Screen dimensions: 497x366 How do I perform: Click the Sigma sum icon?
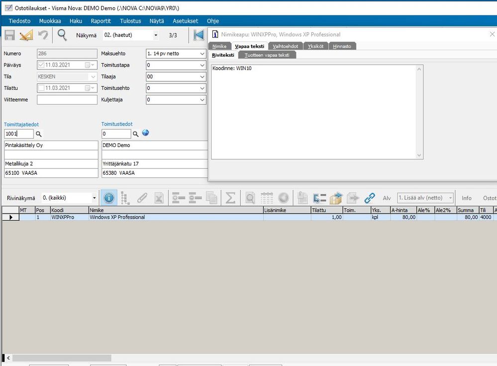point(230,198)
